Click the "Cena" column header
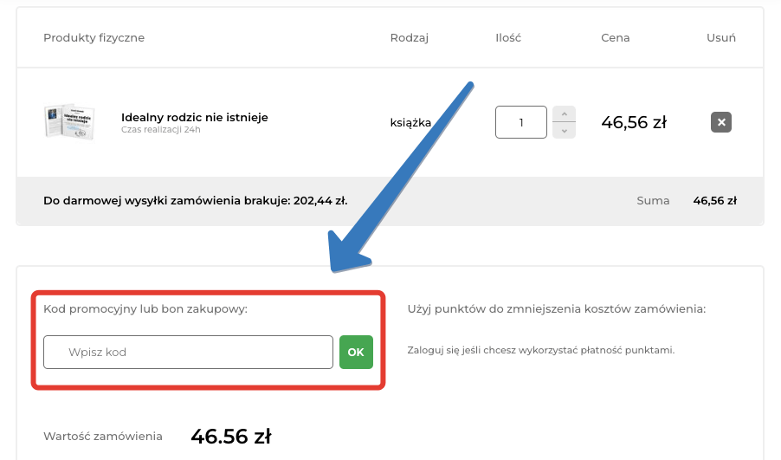781x460 pixels. click(x=616, y=38)
